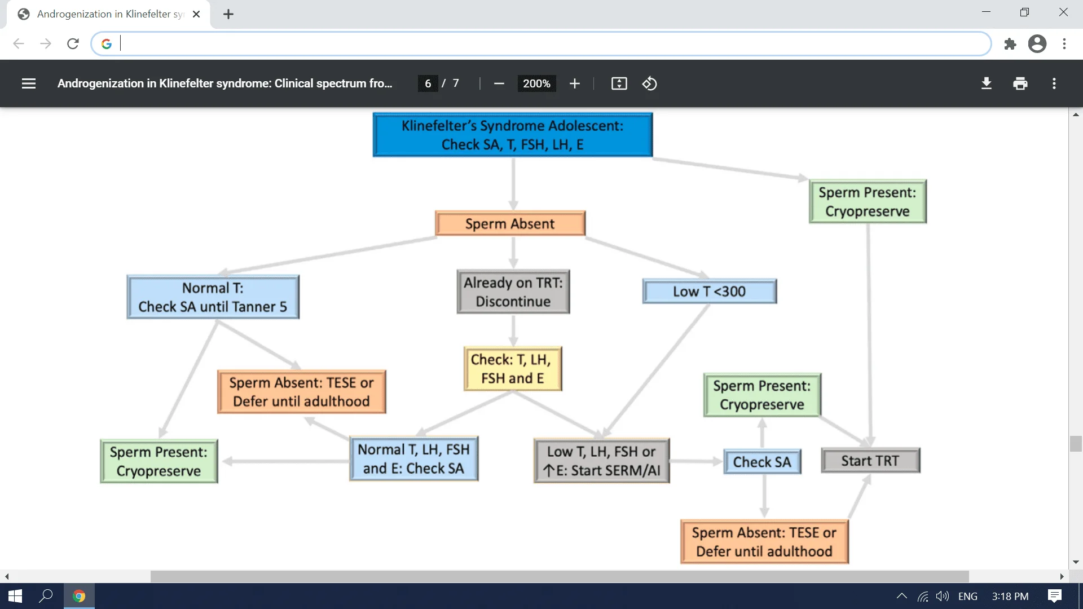1083x609 pixels.
Task: Click the 'Low T <300' box
Action: [x=710, y=292]
